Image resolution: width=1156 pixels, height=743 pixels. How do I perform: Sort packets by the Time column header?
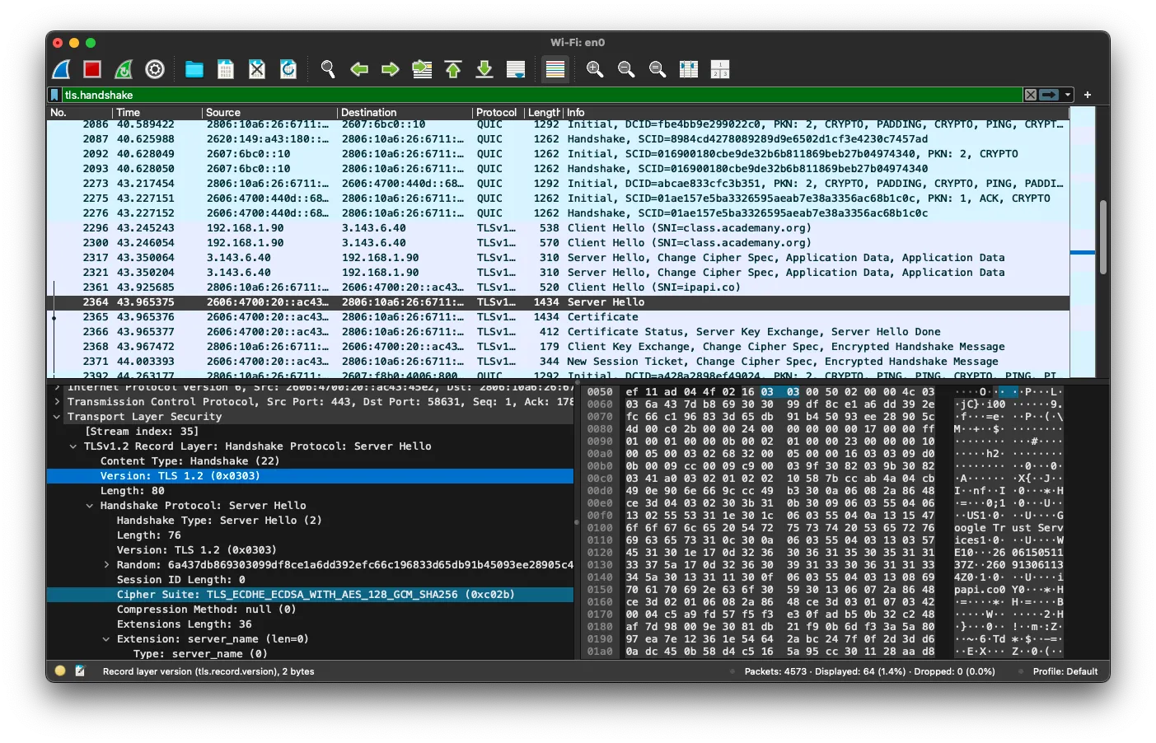click(157, 112)
